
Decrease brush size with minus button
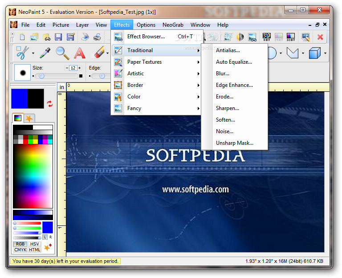click(67, 68)
